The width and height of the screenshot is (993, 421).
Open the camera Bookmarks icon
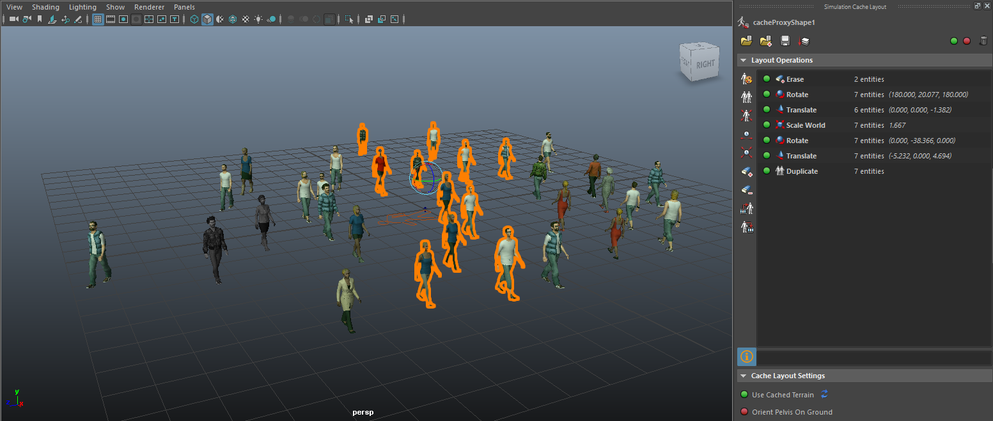click(40, 19)
